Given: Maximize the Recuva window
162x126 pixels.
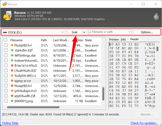Looking at the screenshot, I should click(143, 4).
